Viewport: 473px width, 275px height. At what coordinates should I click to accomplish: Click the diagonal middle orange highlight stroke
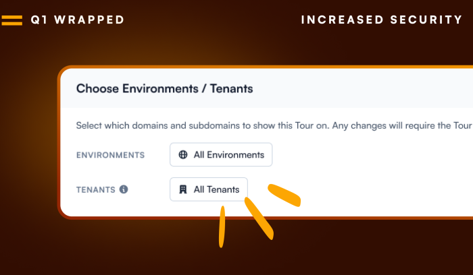click(x=259, y=218)
